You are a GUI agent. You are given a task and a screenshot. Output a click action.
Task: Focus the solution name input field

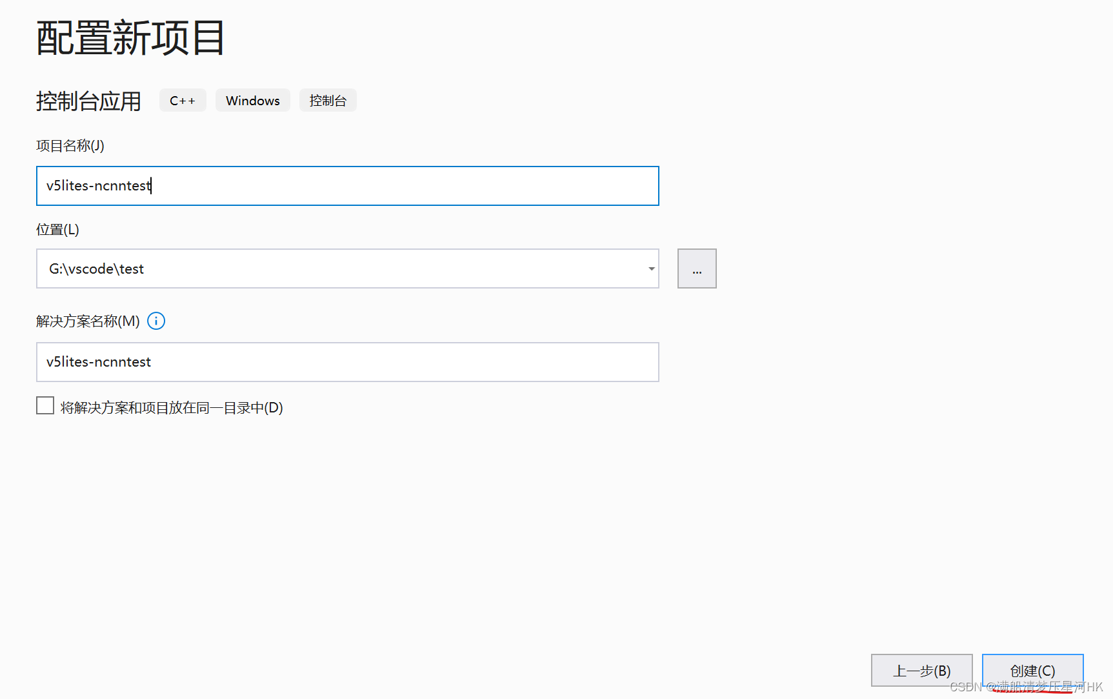point(348,362)
